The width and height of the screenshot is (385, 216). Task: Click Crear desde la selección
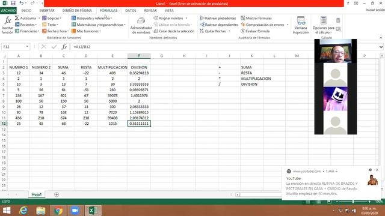click(x=174, y=31)
